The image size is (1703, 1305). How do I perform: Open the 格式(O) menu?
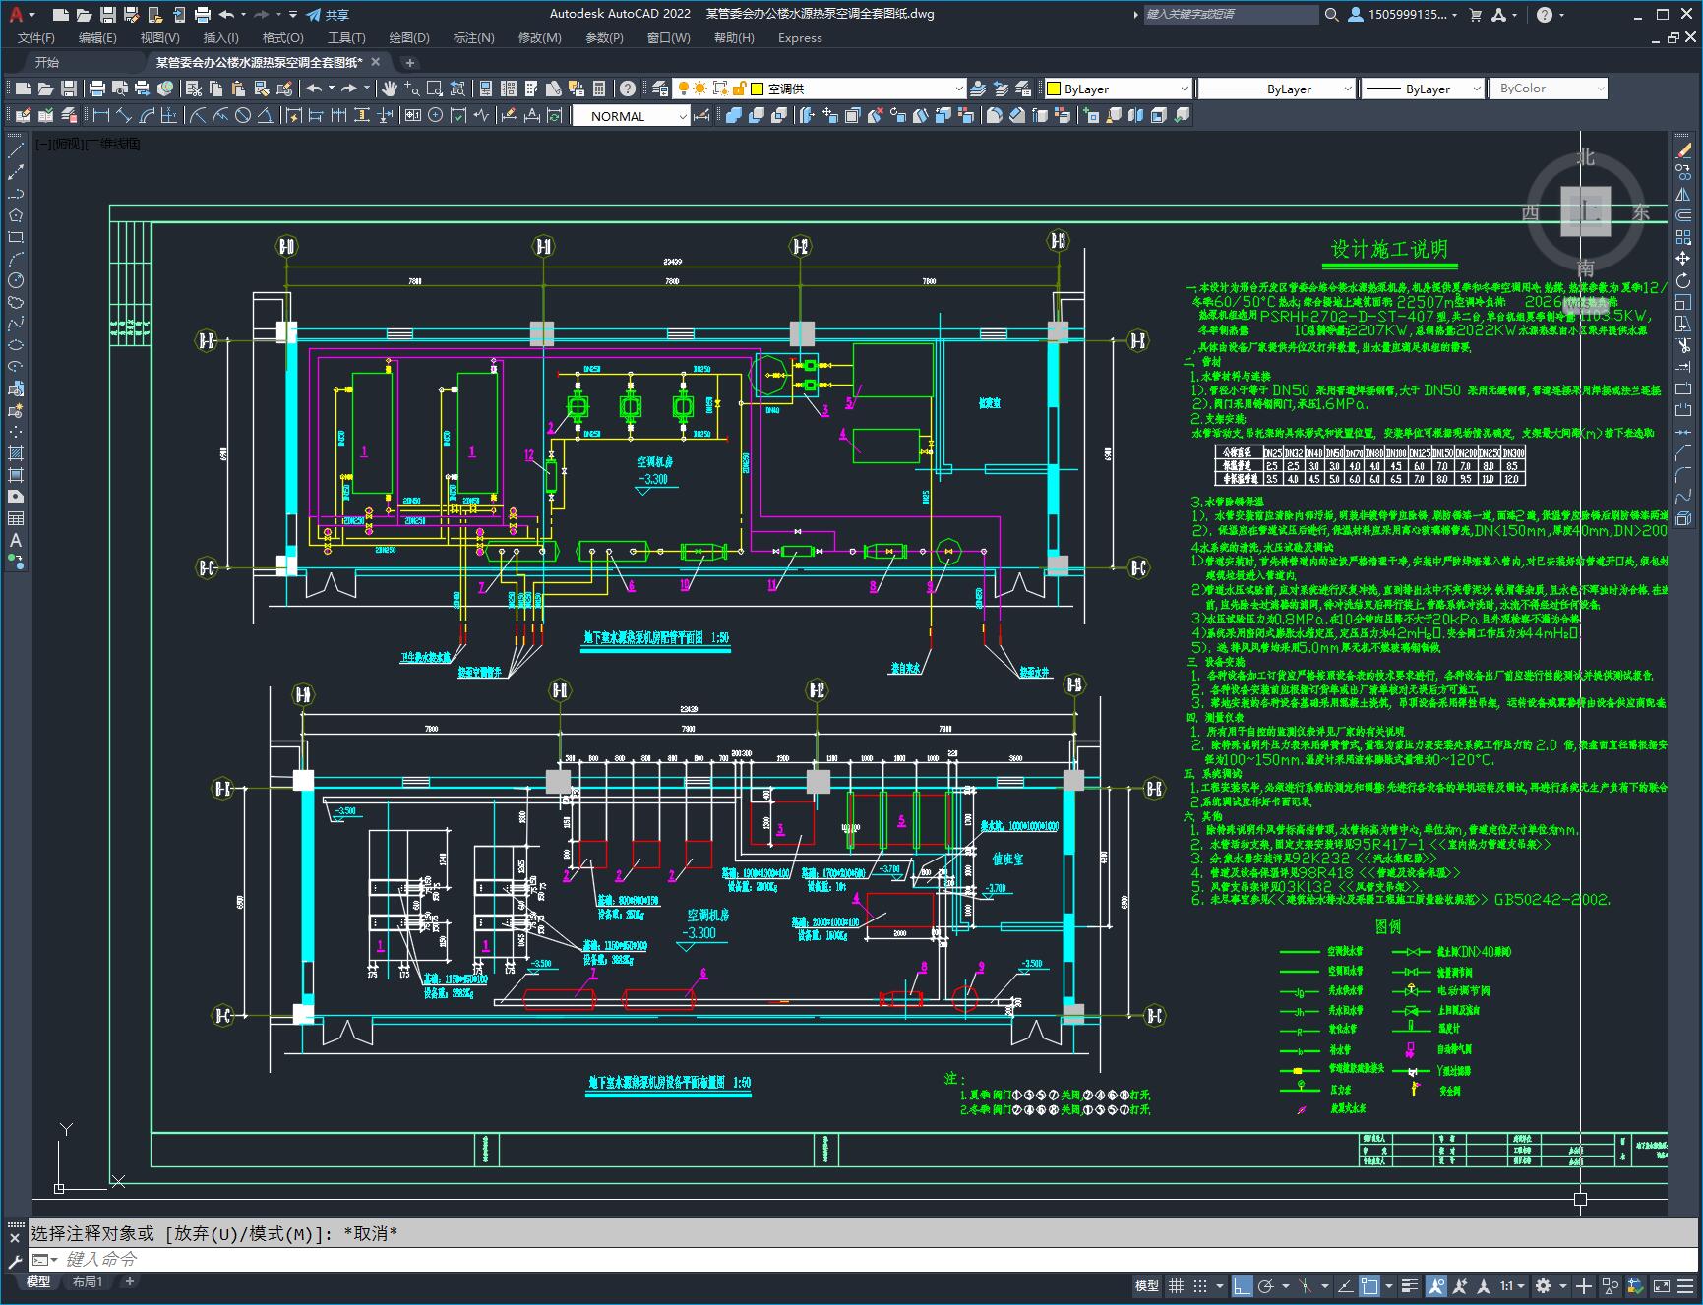(x=282, y=38)
